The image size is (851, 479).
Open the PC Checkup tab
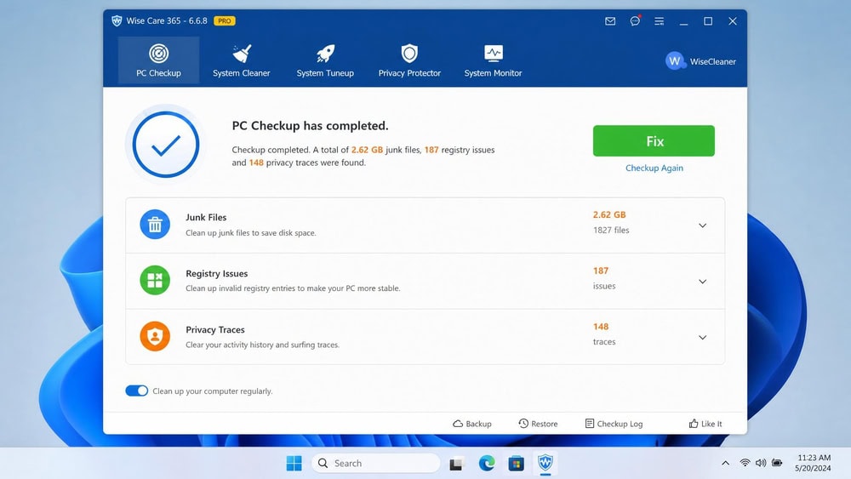pos(158,60)
